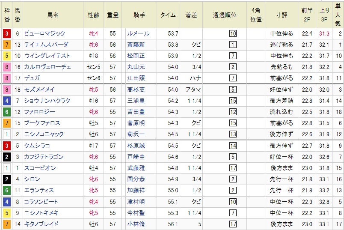Sort by 騎手 column header
This screenshot has height=230, width=344.
pyautogui.click(x=139, y=15)
